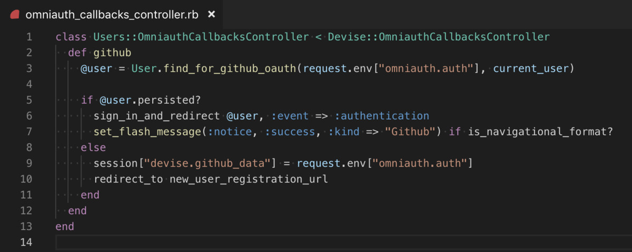Click the 'end' keyword on line 11

[x=90, y=195]
